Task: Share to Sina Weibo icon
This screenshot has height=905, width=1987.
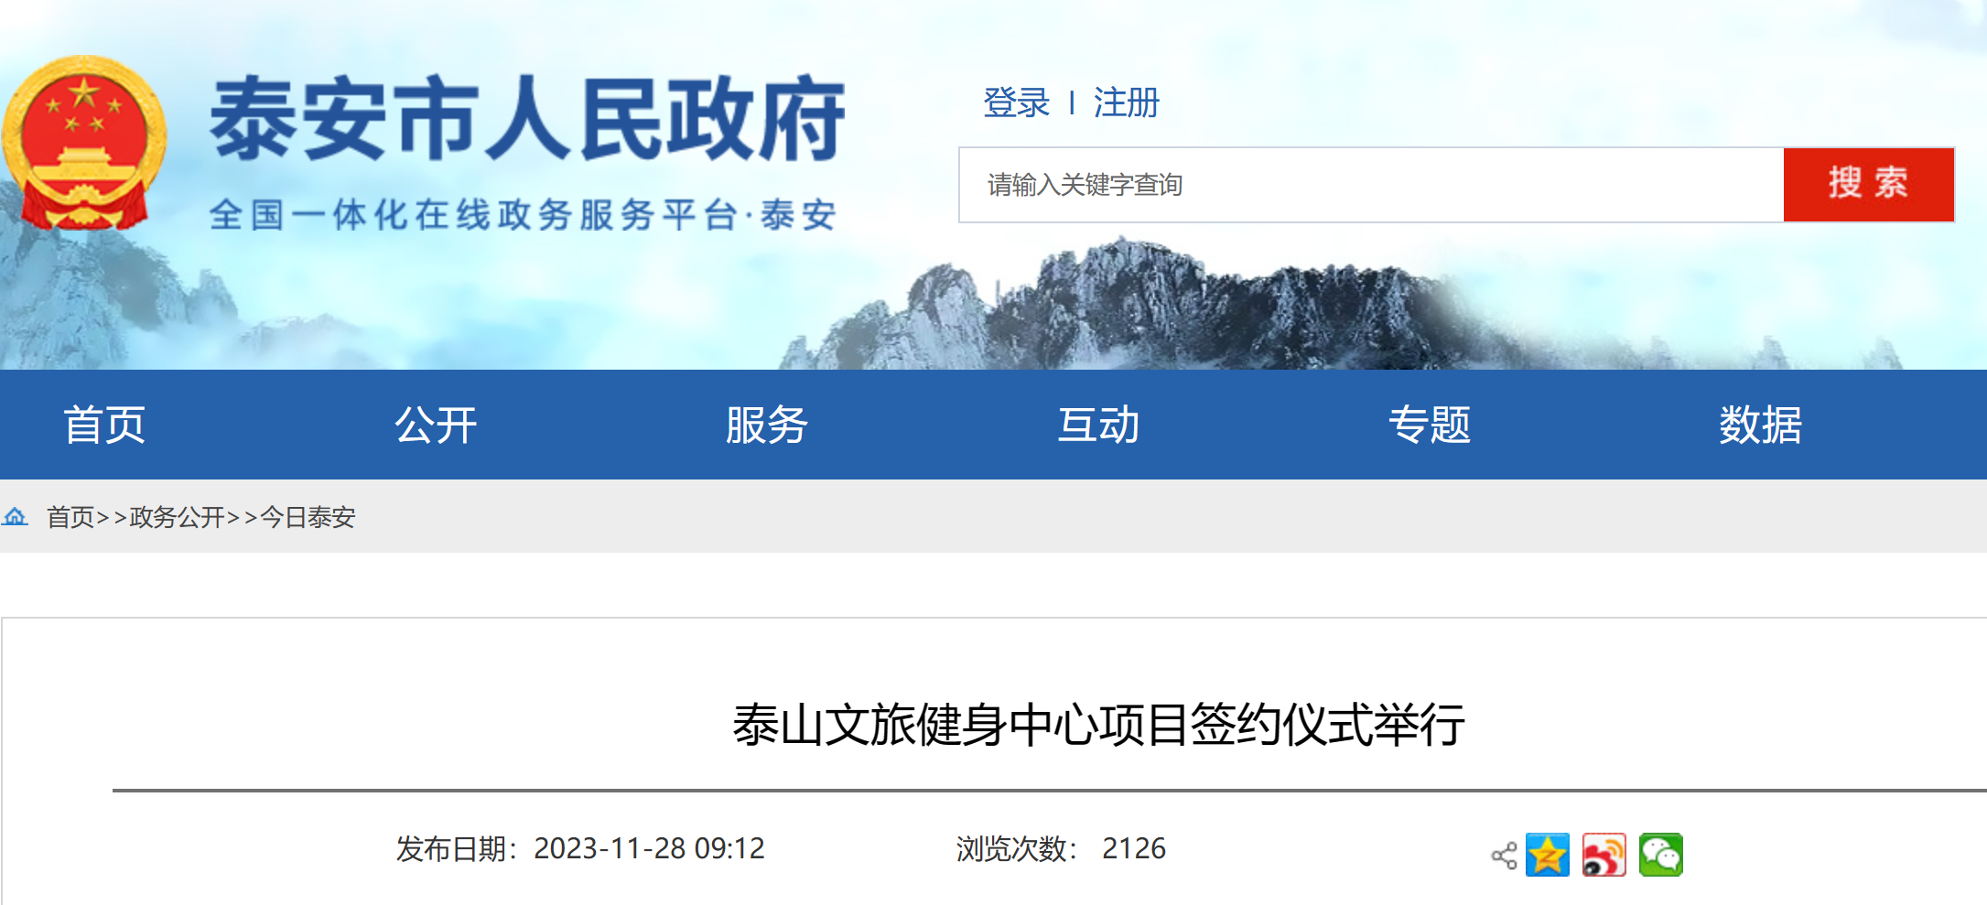Action: coord(1604,855)
